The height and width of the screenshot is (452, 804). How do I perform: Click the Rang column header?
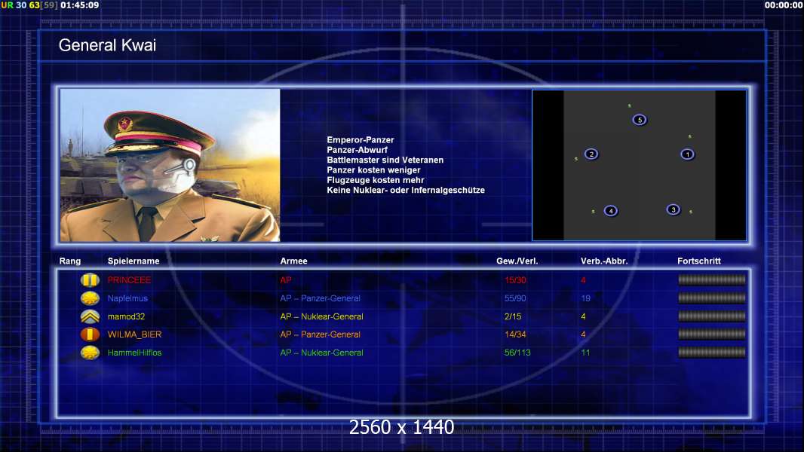pos(69,261)
